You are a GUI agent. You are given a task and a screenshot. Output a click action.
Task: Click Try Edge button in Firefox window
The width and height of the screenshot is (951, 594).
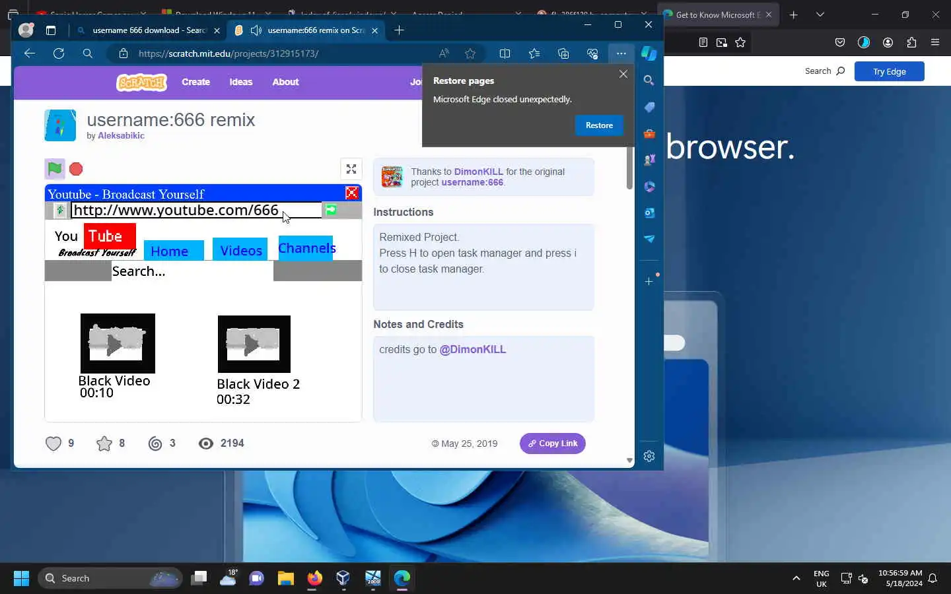click(889, 71)
